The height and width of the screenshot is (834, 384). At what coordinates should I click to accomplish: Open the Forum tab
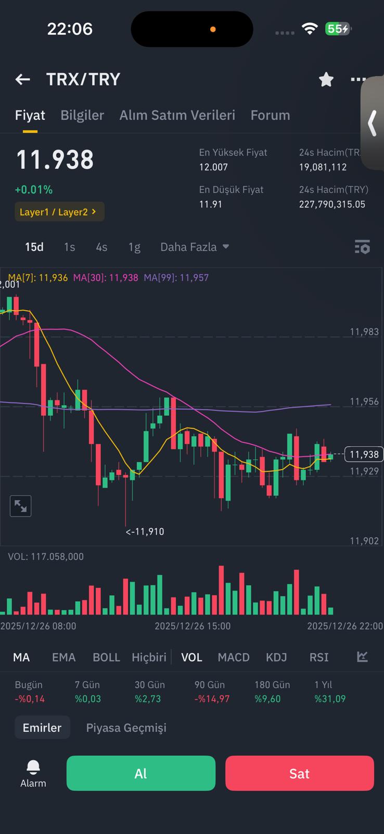click(270, 115)
